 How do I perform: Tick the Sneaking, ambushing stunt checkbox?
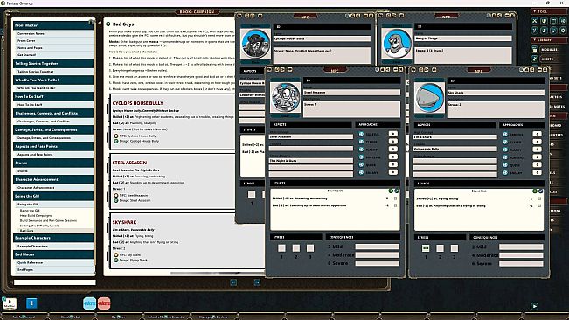(396, 198)
